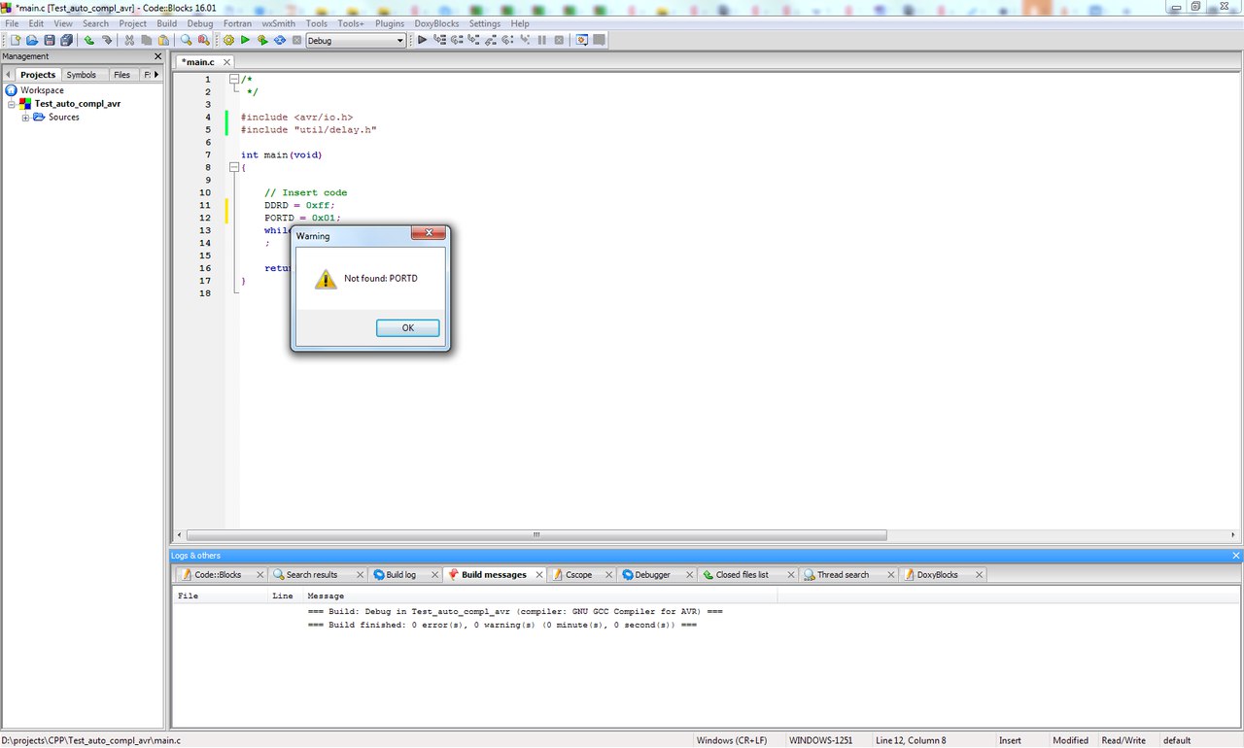Save the current file with the Save icon
The height and width of the screenshot is (748, 1244).
(x=50, y=40)
